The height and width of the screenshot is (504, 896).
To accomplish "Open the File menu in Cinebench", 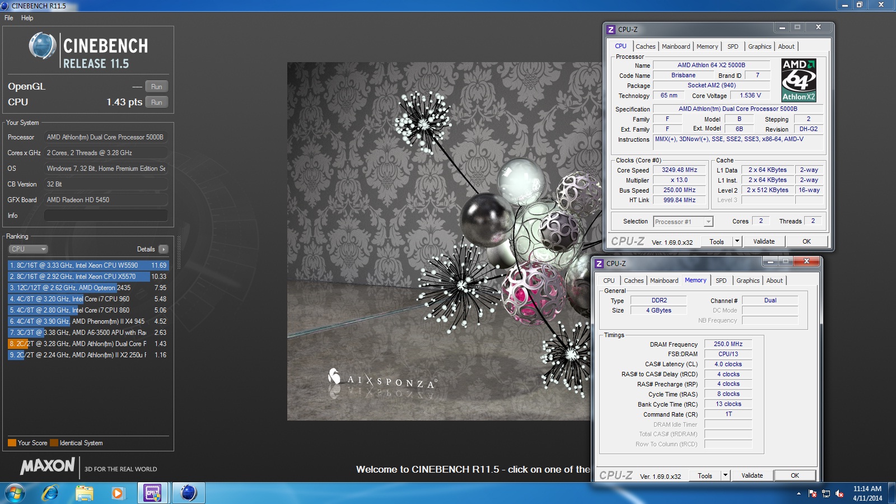I will [x=9, y=18].
